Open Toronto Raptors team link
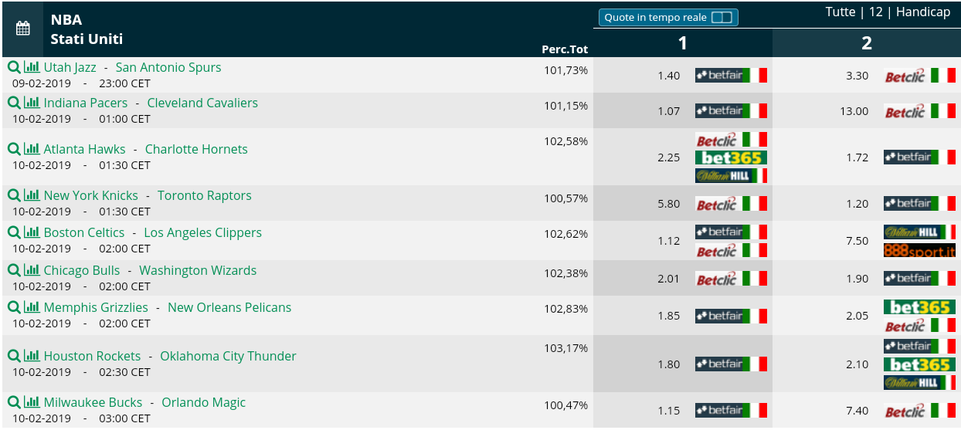 [205, 195]
